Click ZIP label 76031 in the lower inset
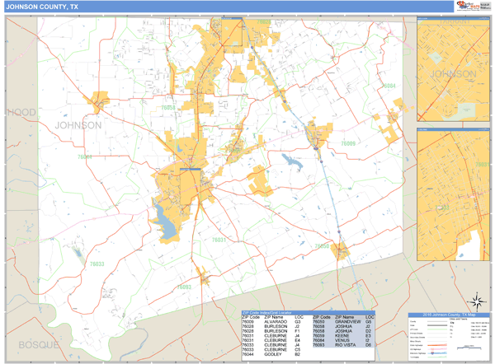Image resolution: width=495 pixels, height=364 pixels. coord(483,164)
